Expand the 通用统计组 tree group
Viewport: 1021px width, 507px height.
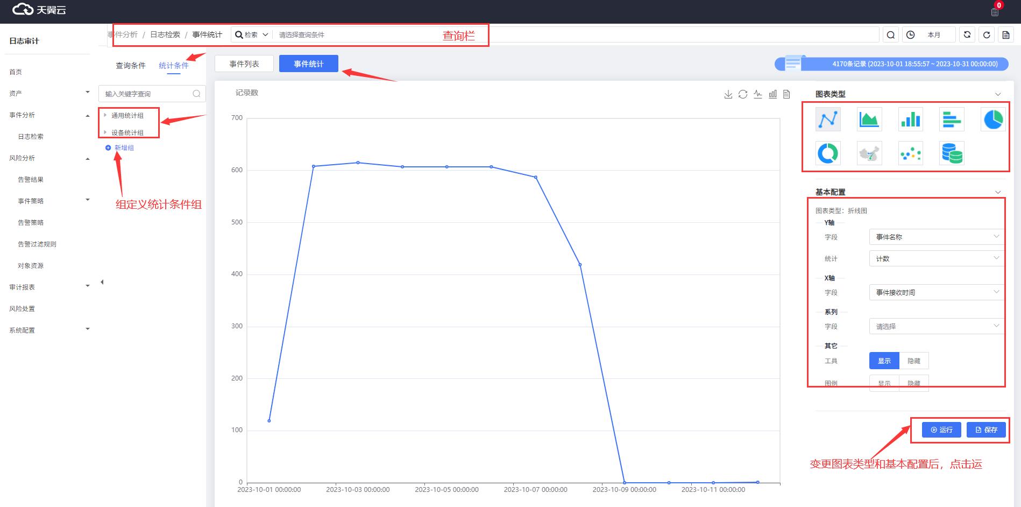(105, 115)
